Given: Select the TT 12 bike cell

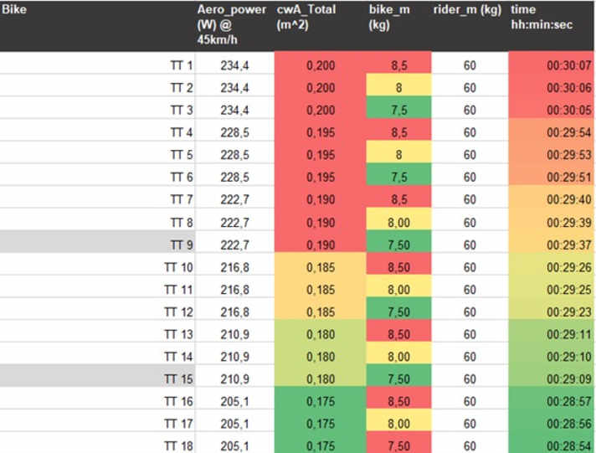Looking at the screenshot, I should coord(178,311).
